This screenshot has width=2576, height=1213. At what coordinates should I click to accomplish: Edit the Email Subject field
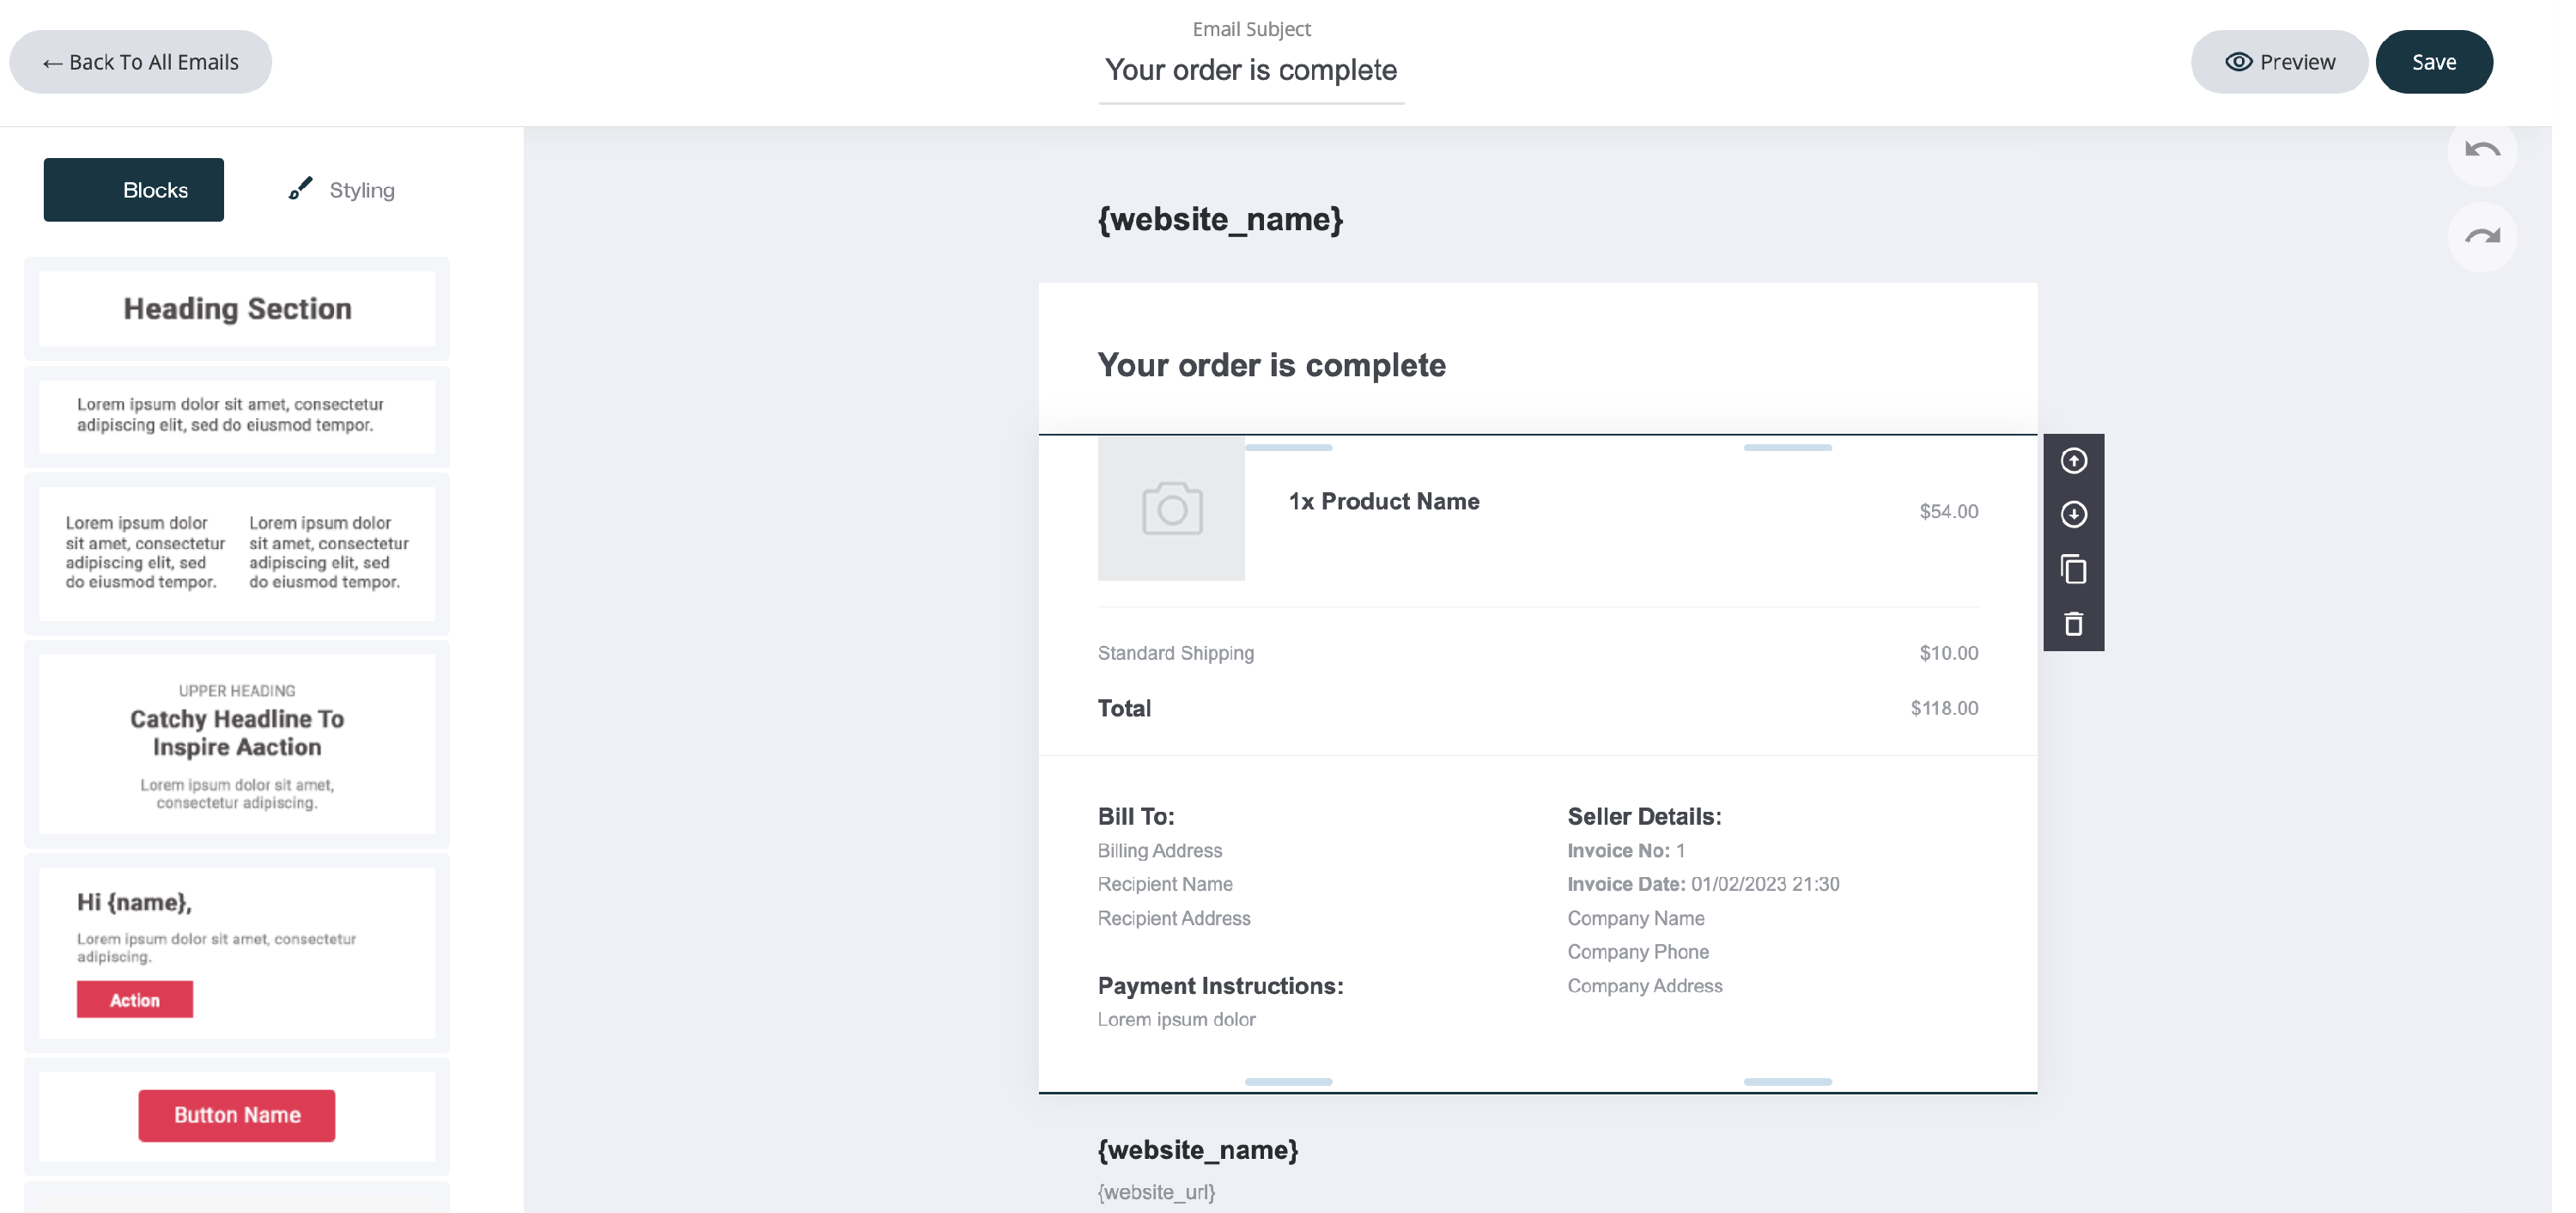(x=1250, y=70)
